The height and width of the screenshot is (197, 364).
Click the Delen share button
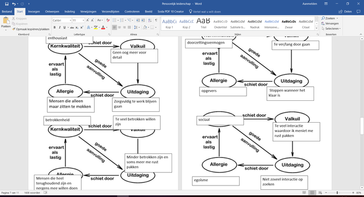[345, 11]
